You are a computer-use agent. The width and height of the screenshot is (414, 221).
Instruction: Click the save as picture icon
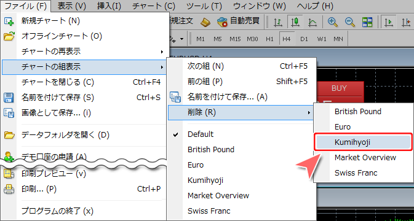9,114
